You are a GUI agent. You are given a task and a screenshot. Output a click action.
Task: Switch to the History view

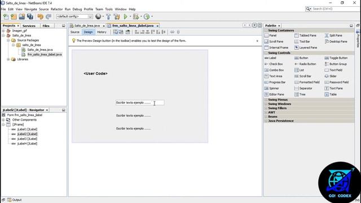[x=102, y=32]
